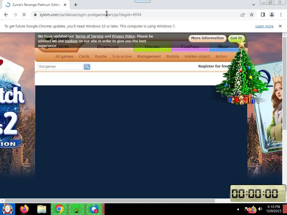Open the FunPass tab
287x215 pixels.
pos(190,47)
